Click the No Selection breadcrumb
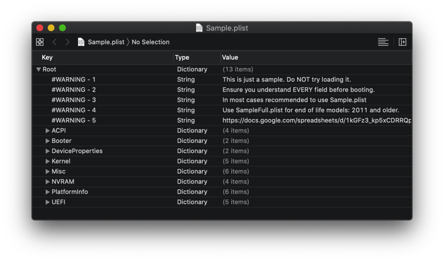This screenshot has width=444, height=262. 150,42
